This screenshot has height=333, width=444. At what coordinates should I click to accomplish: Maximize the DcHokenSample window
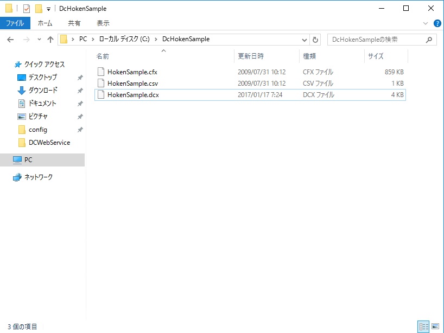(406, 8)
